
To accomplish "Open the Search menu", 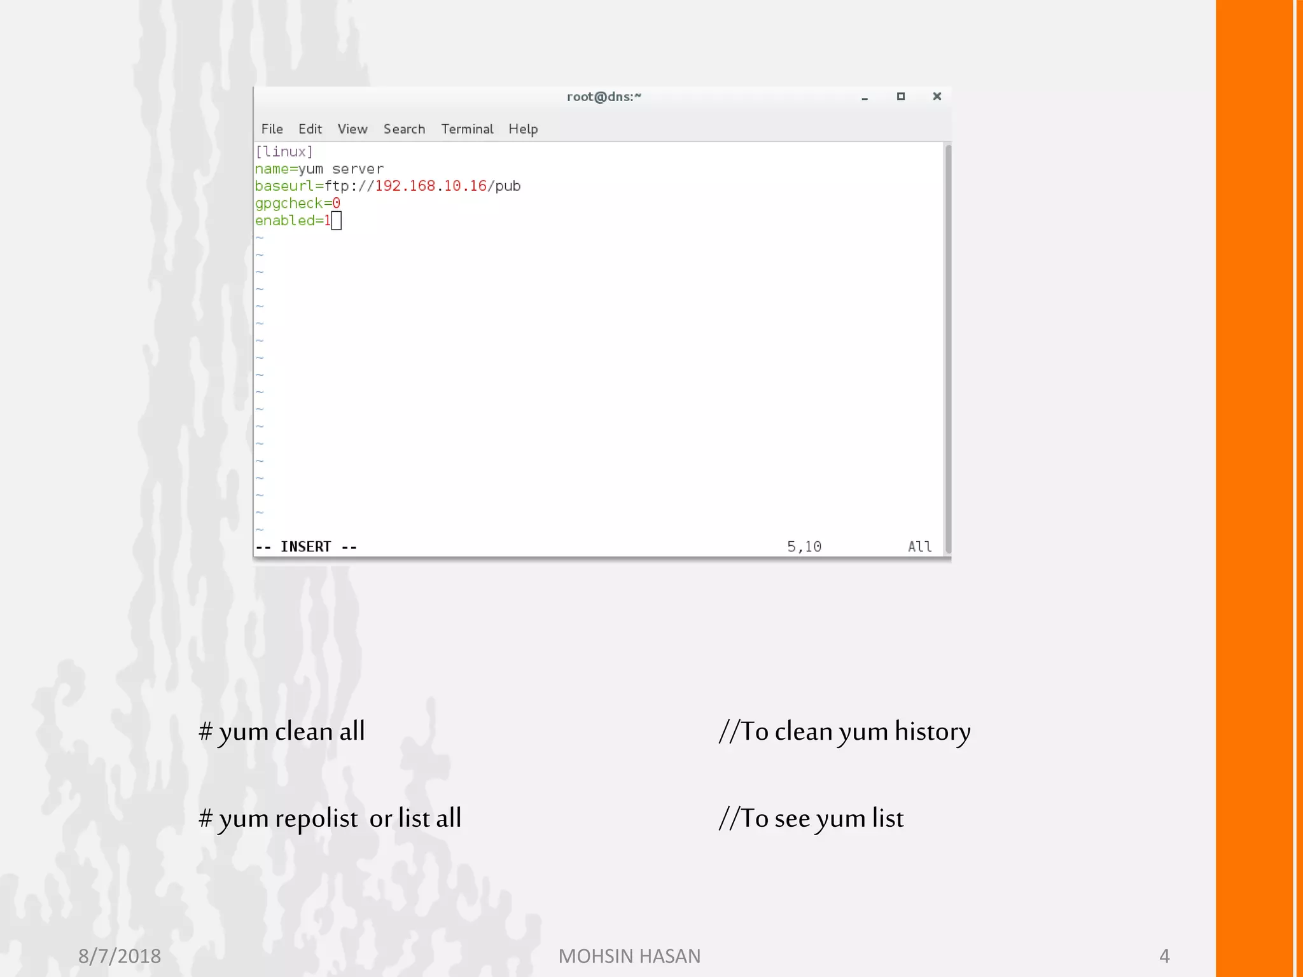I will click(404, 129).
